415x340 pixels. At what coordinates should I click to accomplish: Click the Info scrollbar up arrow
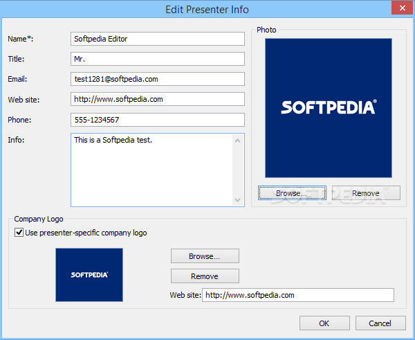(238, 141)
